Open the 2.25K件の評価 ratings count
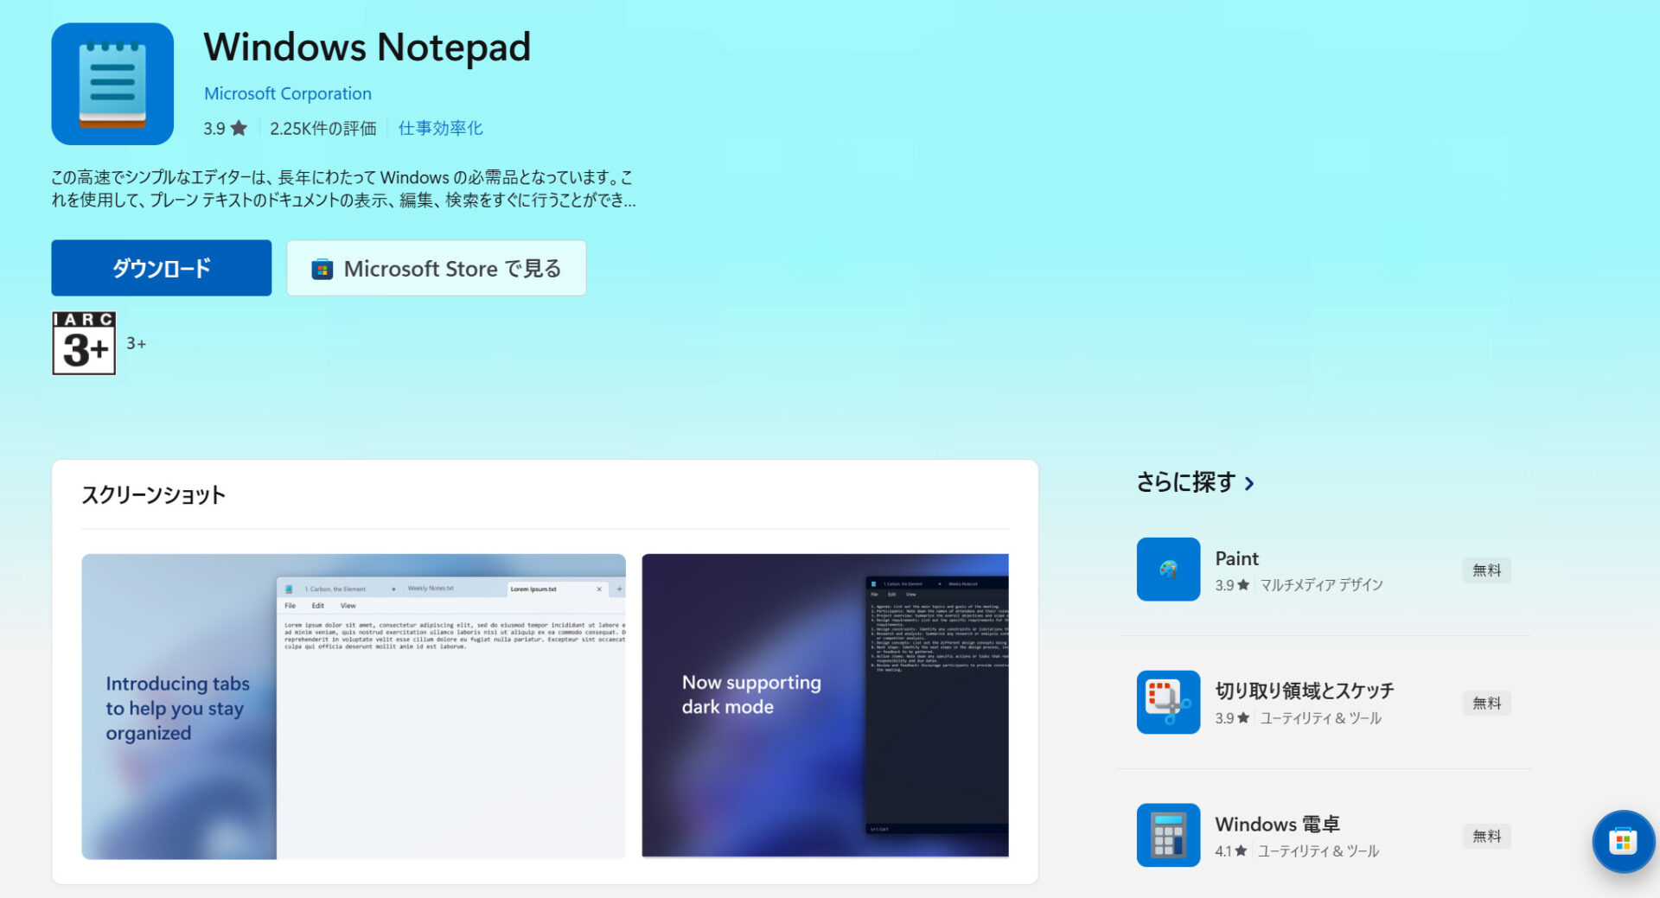The height and width of the screenshot is (898, 1660). click(322, 129)
